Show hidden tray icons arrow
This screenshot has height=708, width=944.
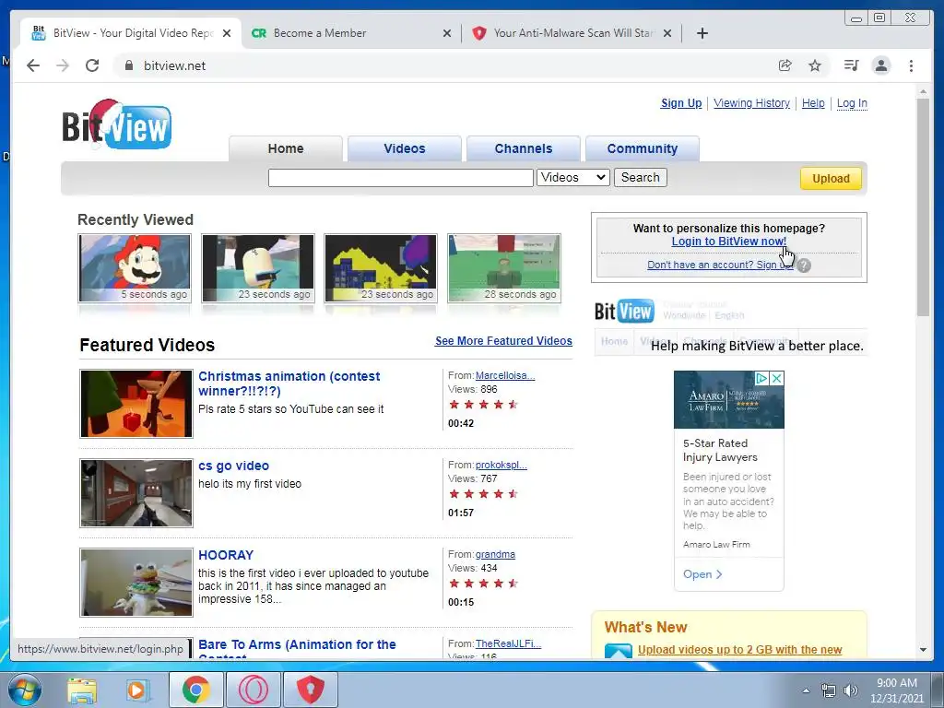806,690
